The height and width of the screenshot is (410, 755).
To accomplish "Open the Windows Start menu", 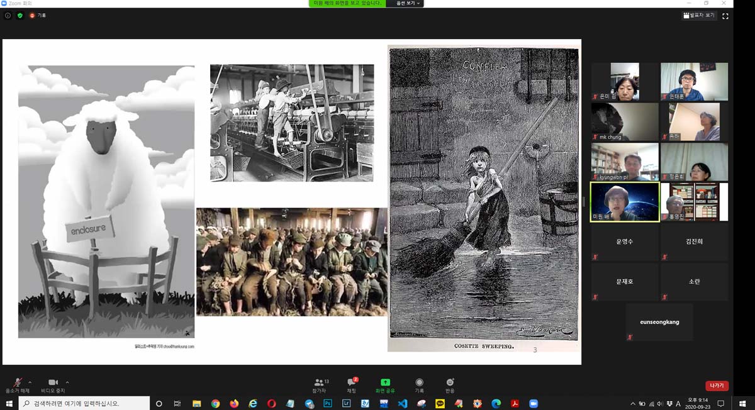I will [9, 403].
